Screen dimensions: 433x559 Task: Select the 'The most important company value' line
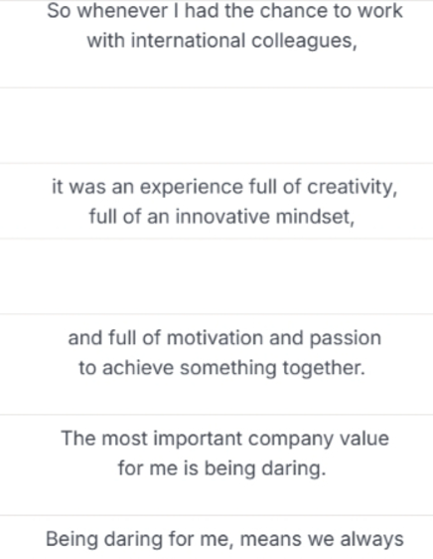coord(224,438)
